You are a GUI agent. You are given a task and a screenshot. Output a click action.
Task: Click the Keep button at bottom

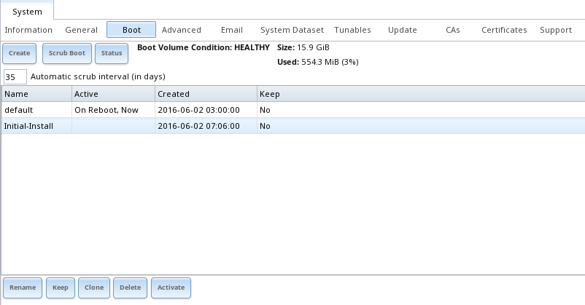tap(61, 288)
